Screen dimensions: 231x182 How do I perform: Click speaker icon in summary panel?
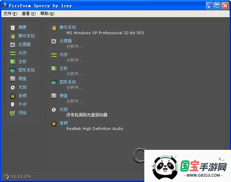[x=54, y=123]
